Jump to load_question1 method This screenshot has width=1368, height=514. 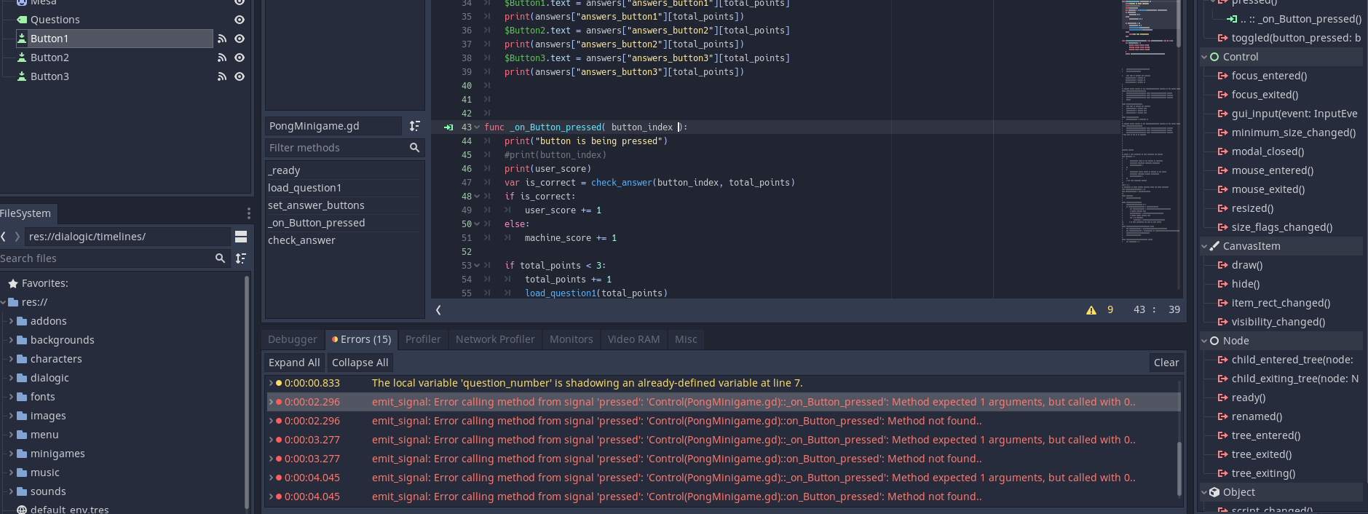click(344, 188)
